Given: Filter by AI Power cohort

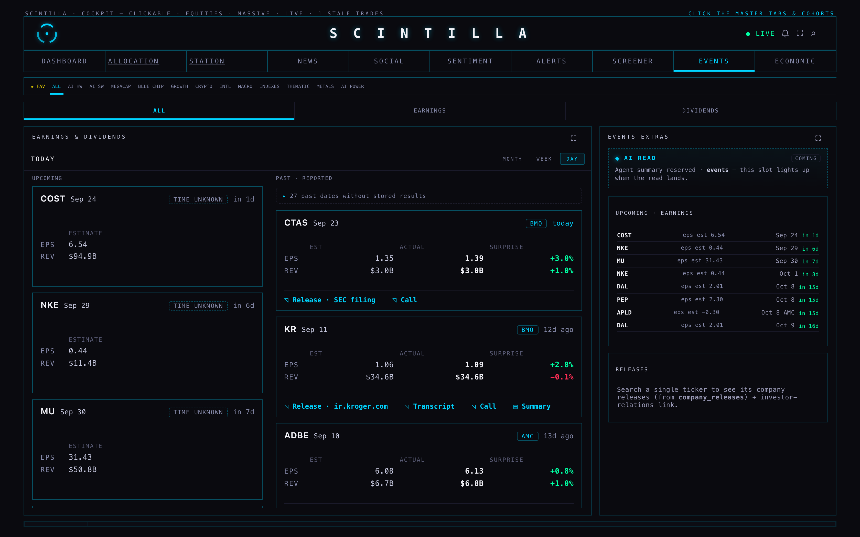Looking at the screenshot, I should (x=352, y=86).
